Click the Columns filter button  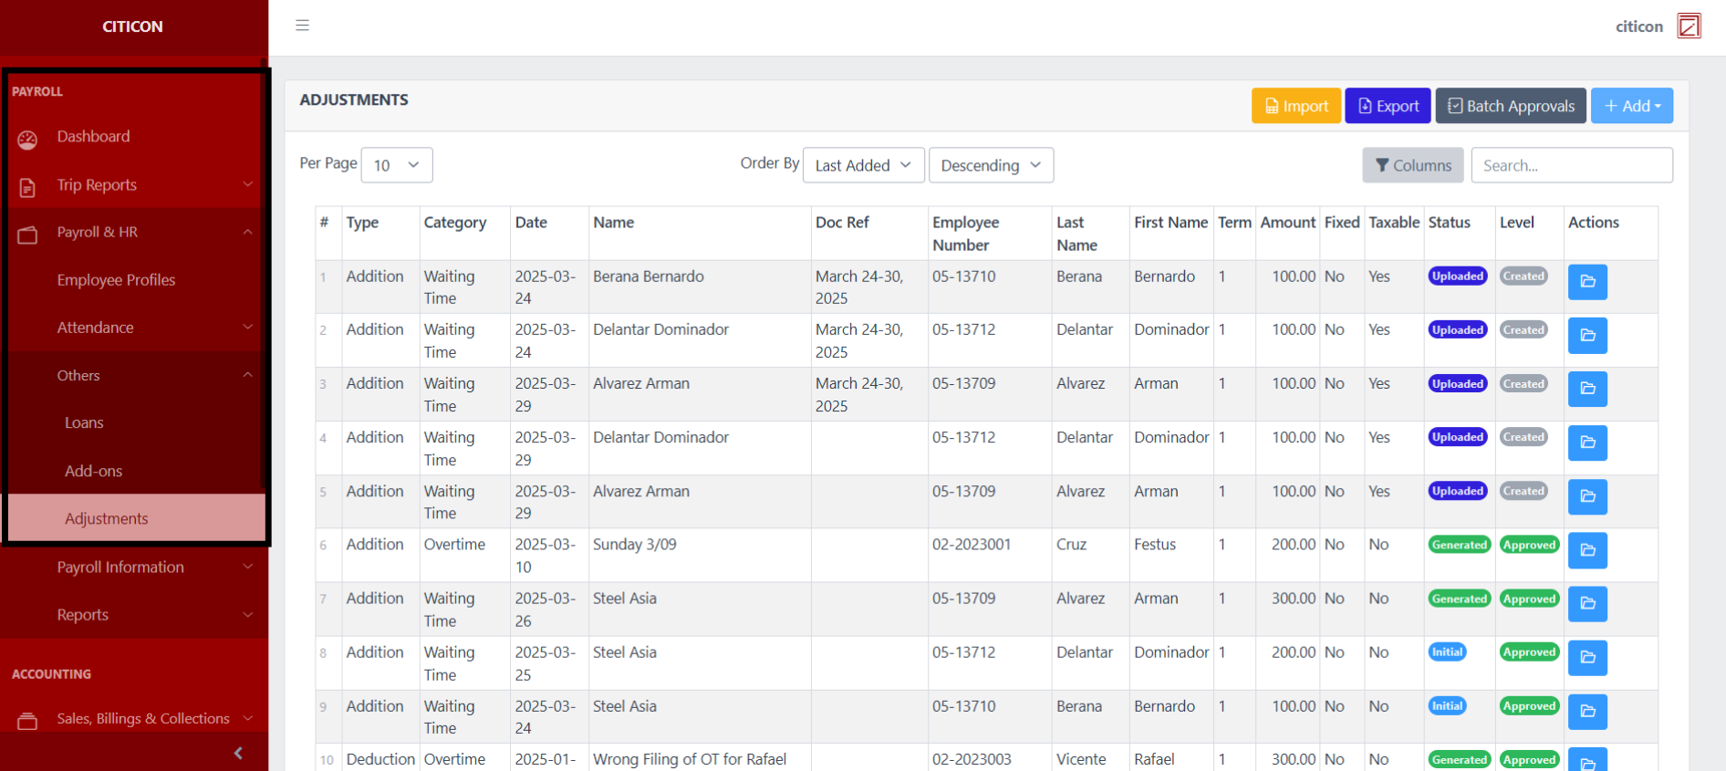(x=1412, y=165)
